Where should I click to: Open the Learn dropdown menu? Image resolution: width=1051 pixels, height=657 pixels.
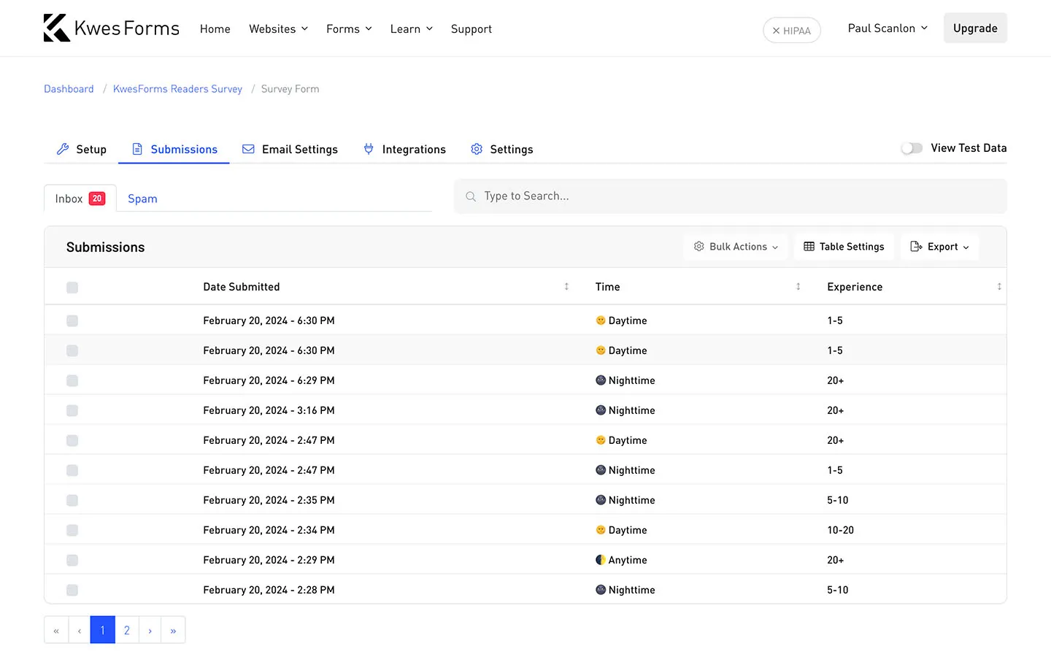411,28
